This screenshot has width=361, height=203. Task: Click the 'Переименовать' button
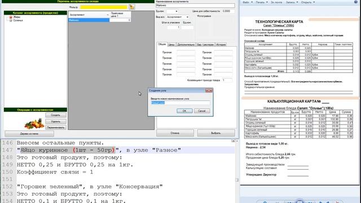tap(55, 127)
